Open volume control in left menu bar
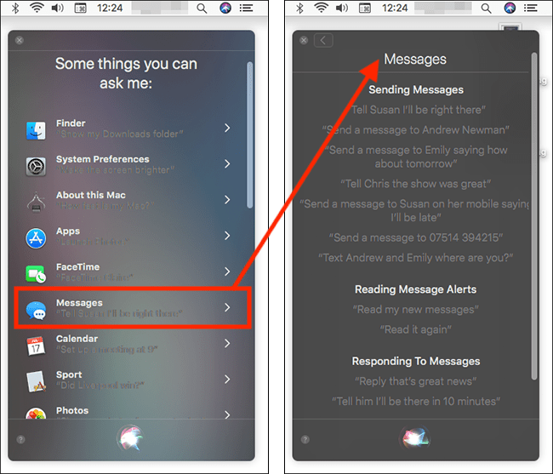Screen dimensions: 553x474 coord(58,8)
